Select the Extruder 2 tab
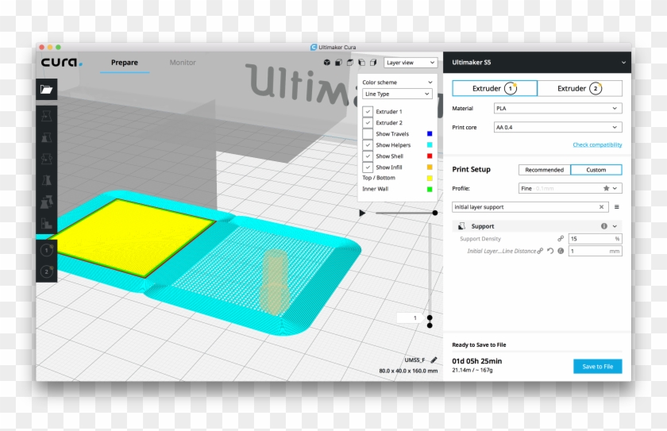 point(579,88)
